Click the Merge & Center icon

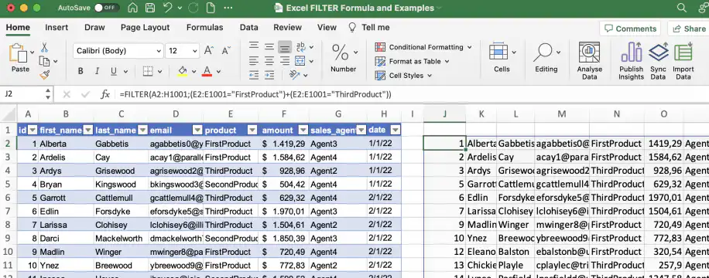click(x=300, y=60)
